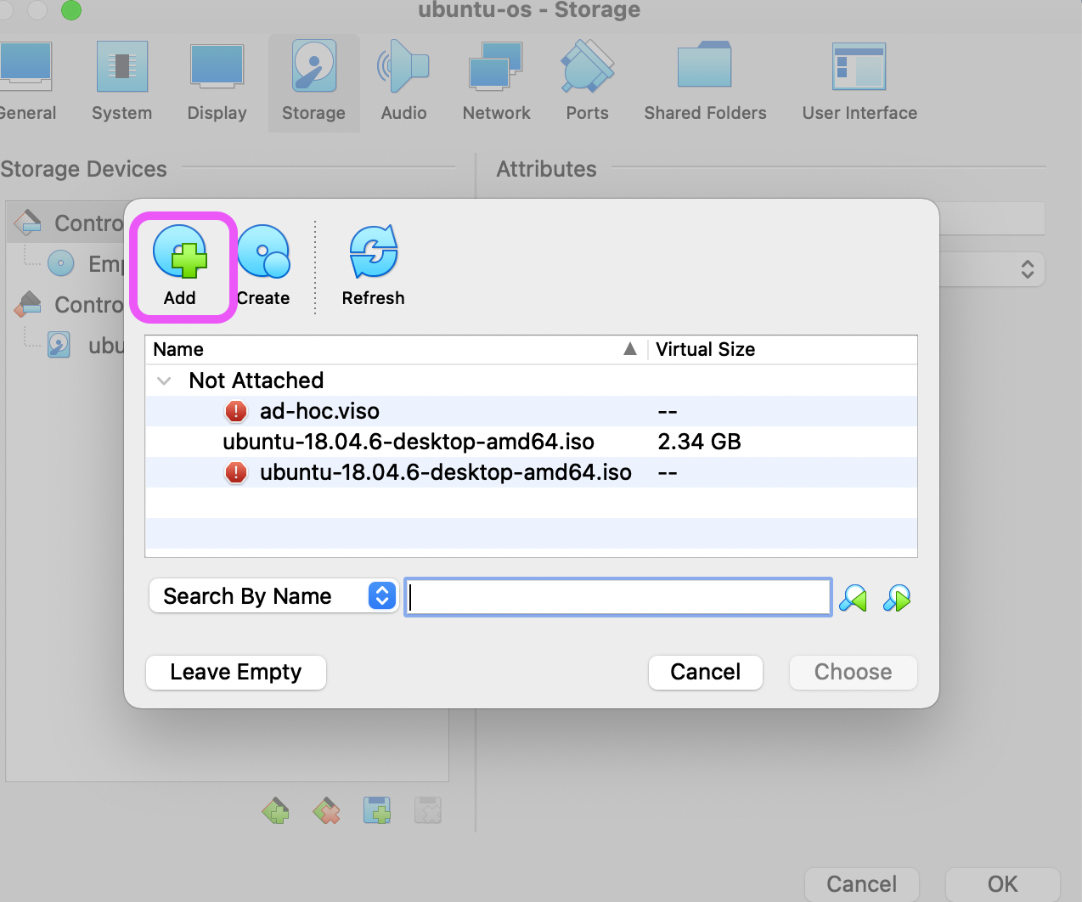
Task: Click Cancel in the Storage settings window
Action: coord(862,884)
